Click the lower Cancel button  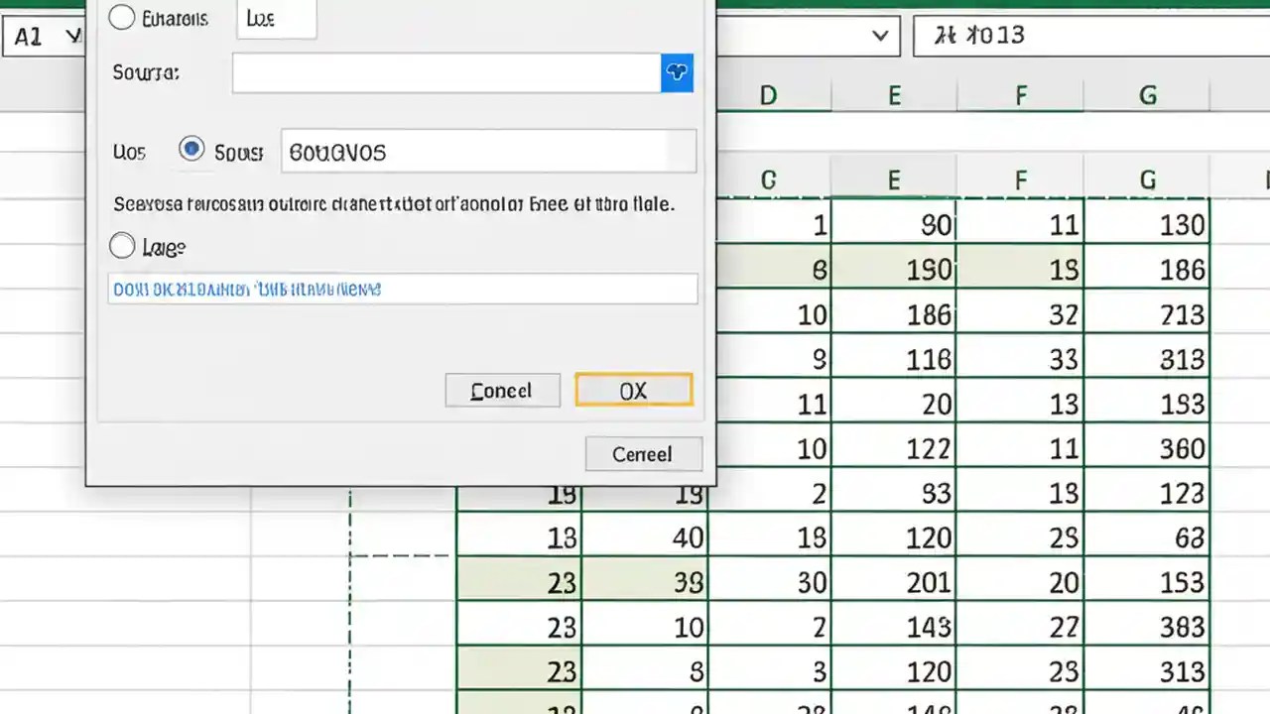(x=642, y=453)
